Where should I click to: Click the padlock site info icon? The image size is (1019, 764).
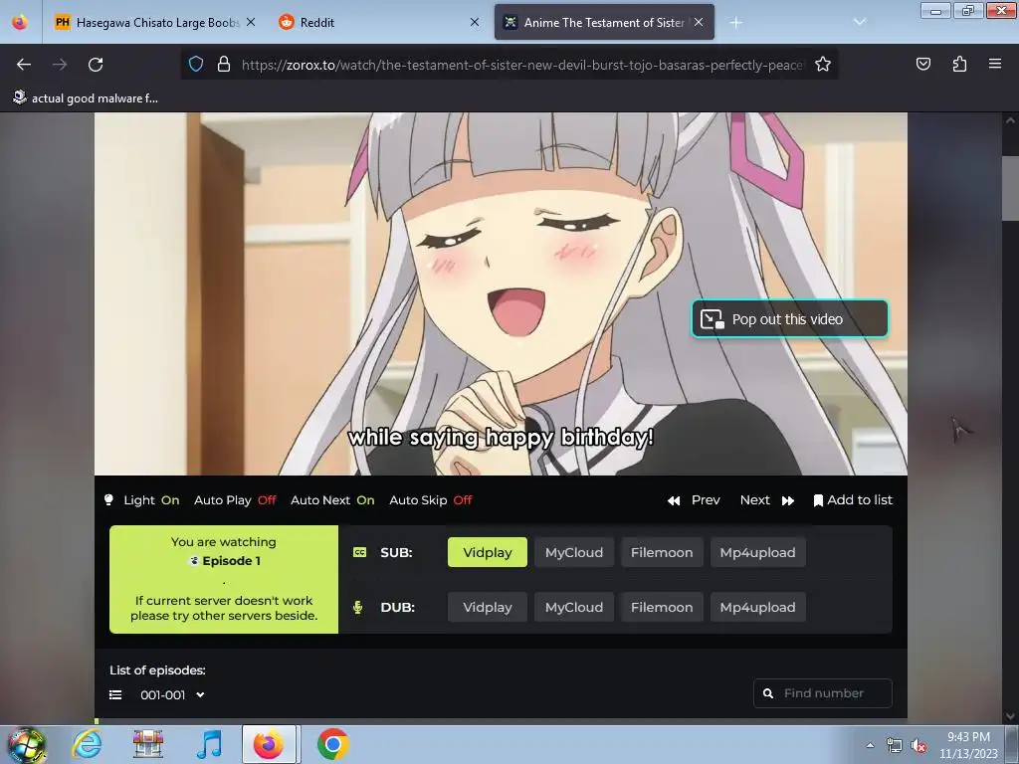click(224, 64)
